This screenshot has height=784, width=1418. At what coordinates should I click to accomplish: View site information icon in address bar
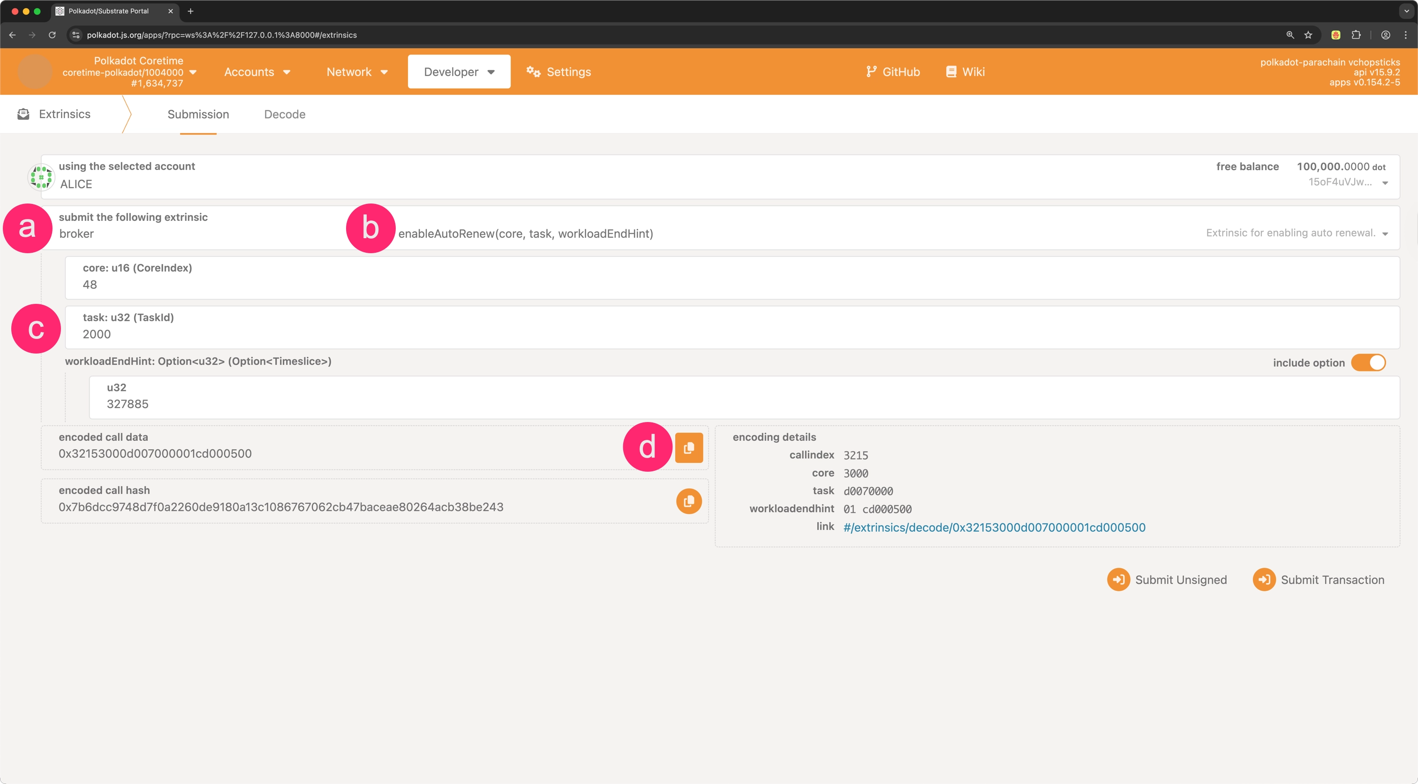[76, 35]
